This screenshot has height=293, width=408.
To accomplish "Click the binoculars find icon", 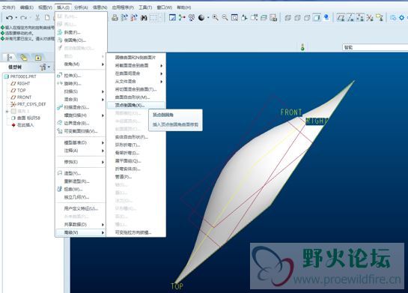I will point(144,18).
